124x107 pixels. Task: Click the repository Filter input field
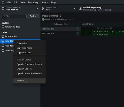(x=14, y=16)
